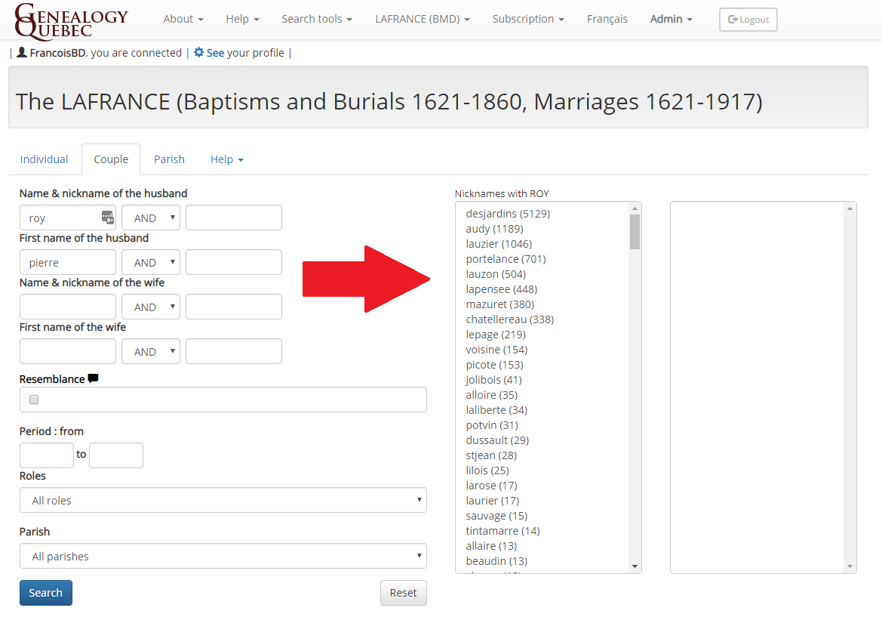882x617 pixels.
Task: Click the nicknames list scroll down arrow
Action: click(x=635, y=567)
